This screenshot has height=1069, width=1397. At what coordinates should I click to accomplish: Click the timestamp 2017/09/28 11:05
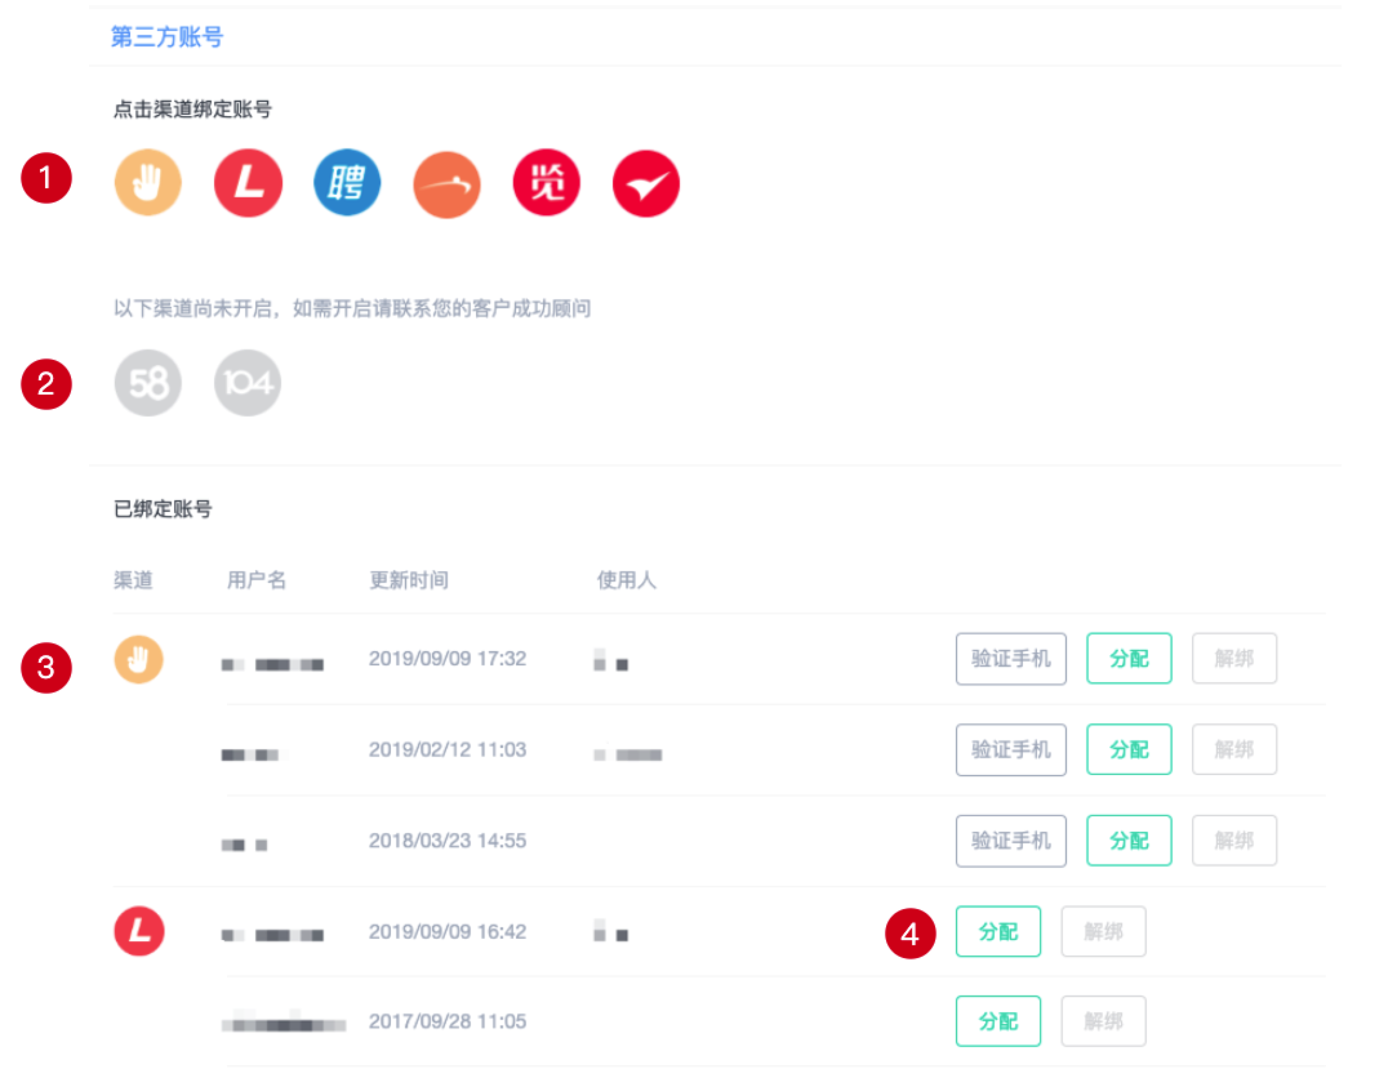pyautogui.click(x=448, y=1021)
